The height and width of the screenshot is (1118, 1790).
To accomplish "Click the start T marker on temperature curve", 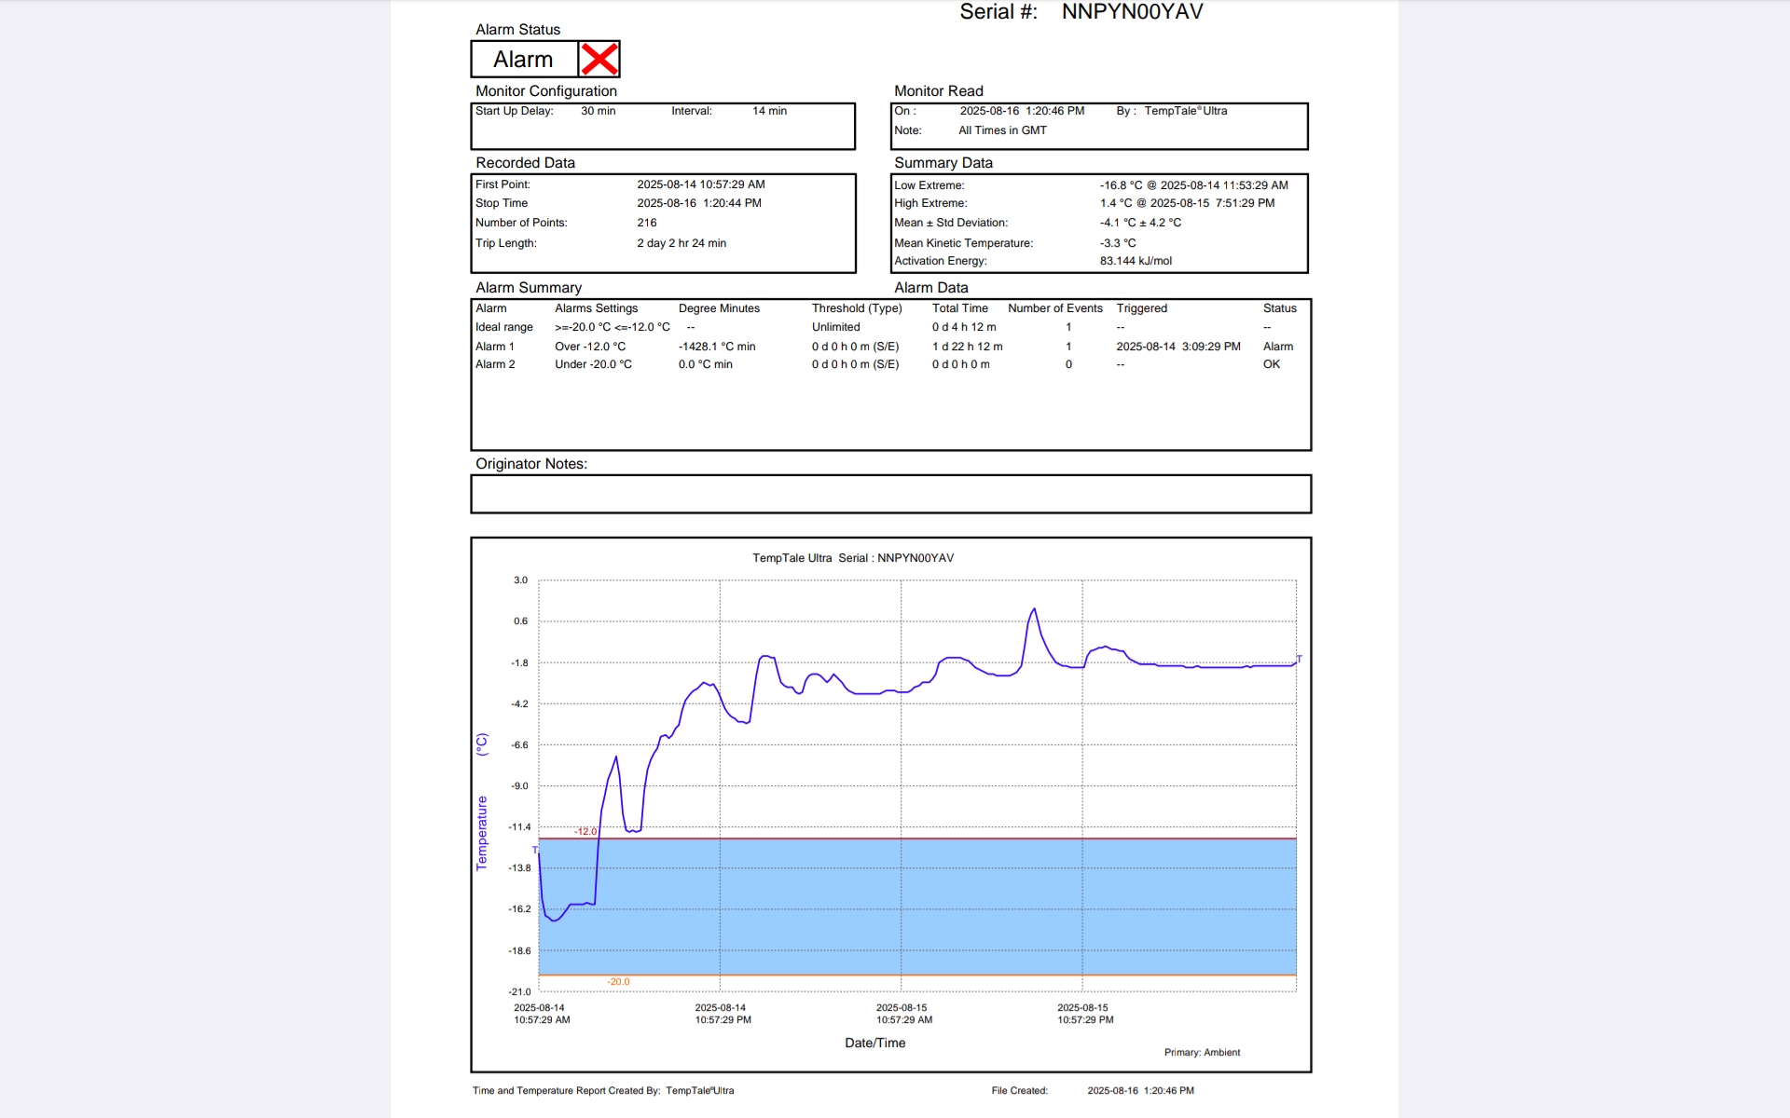I will (x=535, y=850).
